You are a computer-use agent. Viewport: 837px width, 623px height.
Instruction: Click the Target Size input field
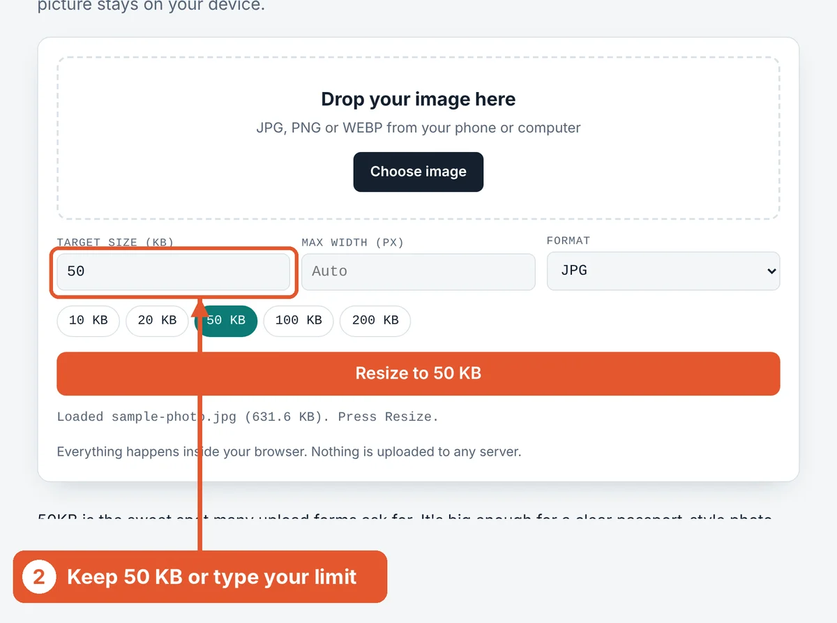tap(173, 271)
